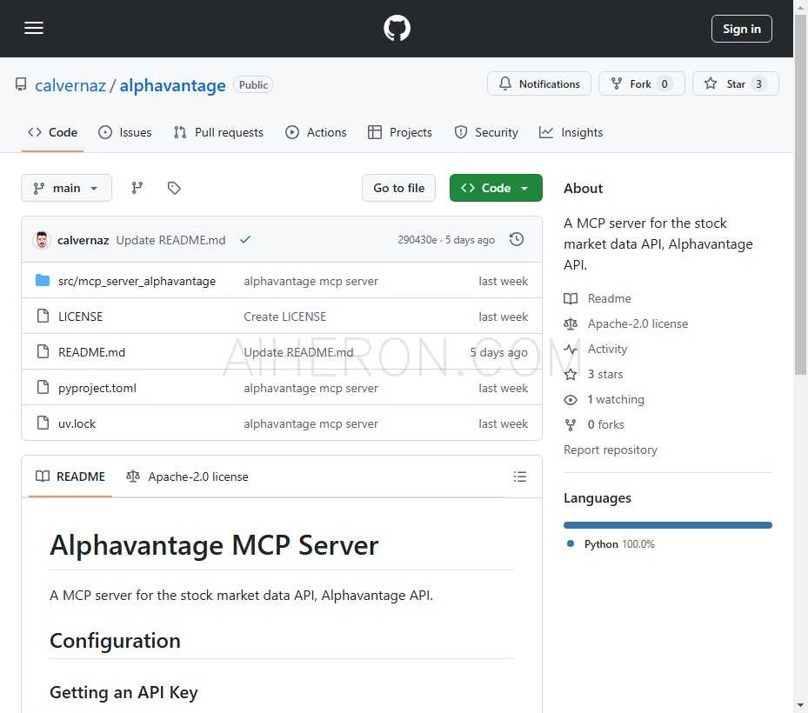Click Readme link in About sidebar

coord(598,298)
